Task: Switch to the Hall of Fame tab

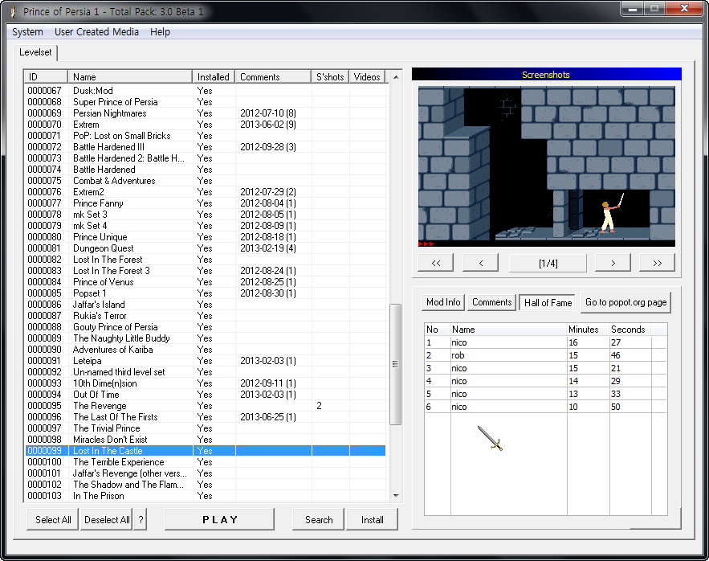Action: (548, 303)
